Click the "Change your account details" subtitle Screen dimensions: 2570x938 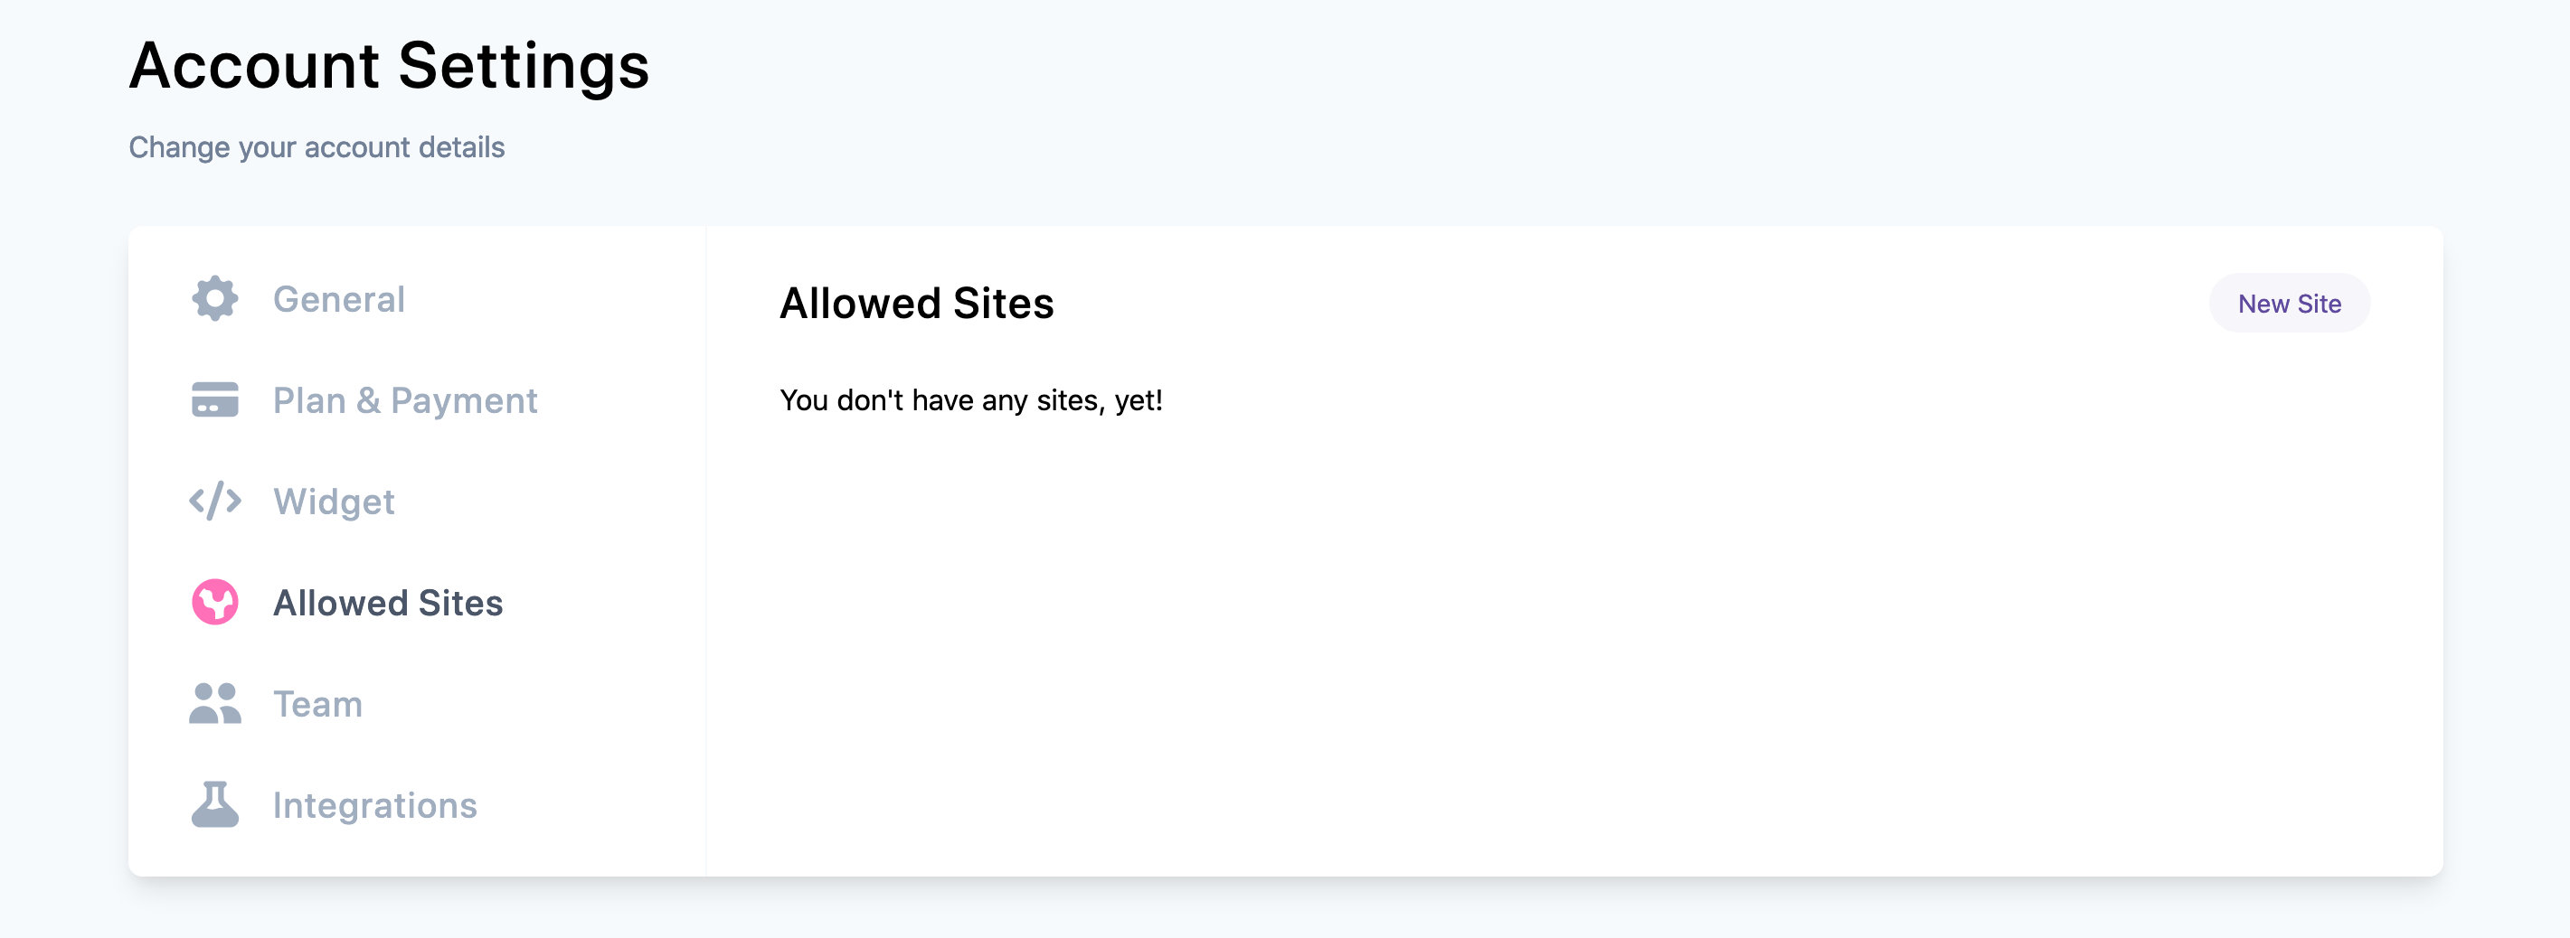coord(317,147)
